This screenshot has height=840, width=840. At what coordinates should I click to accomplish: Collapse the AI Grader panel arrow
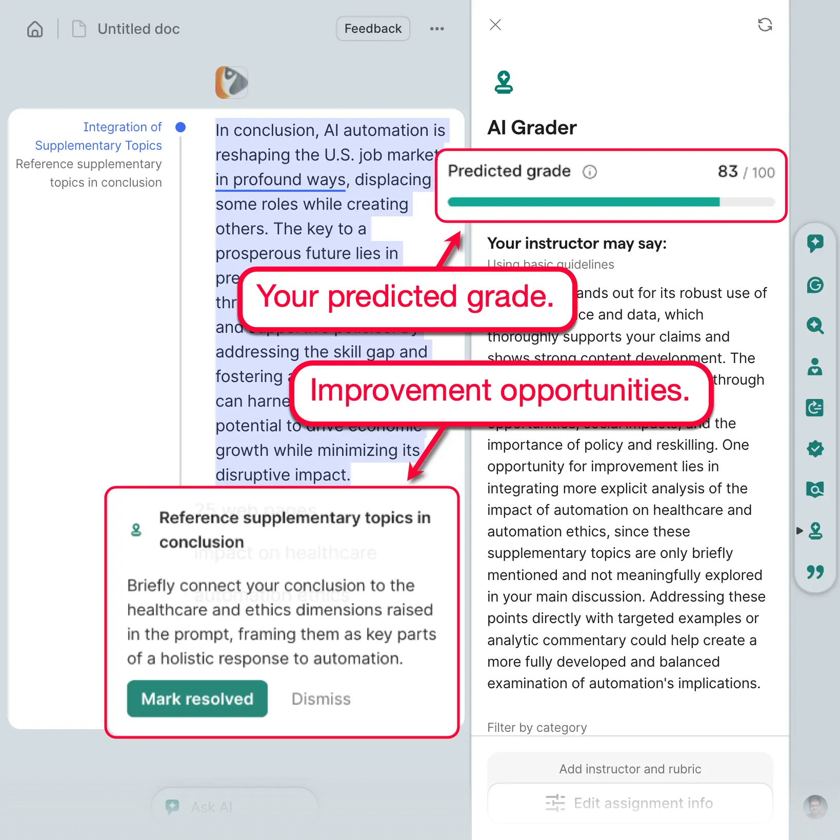pyautogui.click(x=801, y=531)
